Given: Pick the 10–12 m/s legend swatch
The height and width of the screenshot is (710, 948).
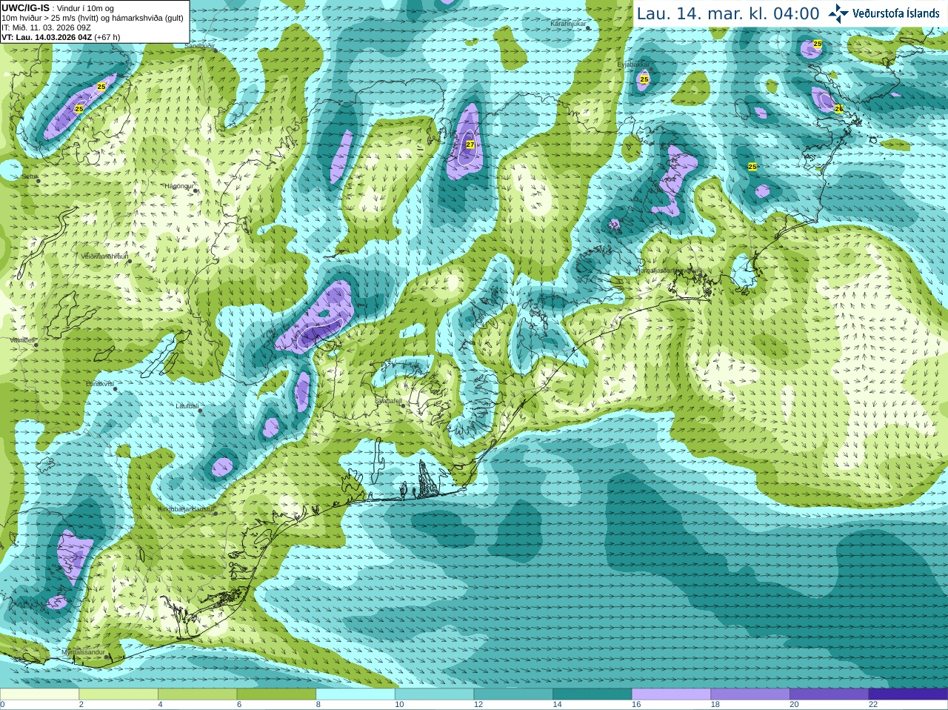Looking at the screenshot, I should click(x=434, y=694).
